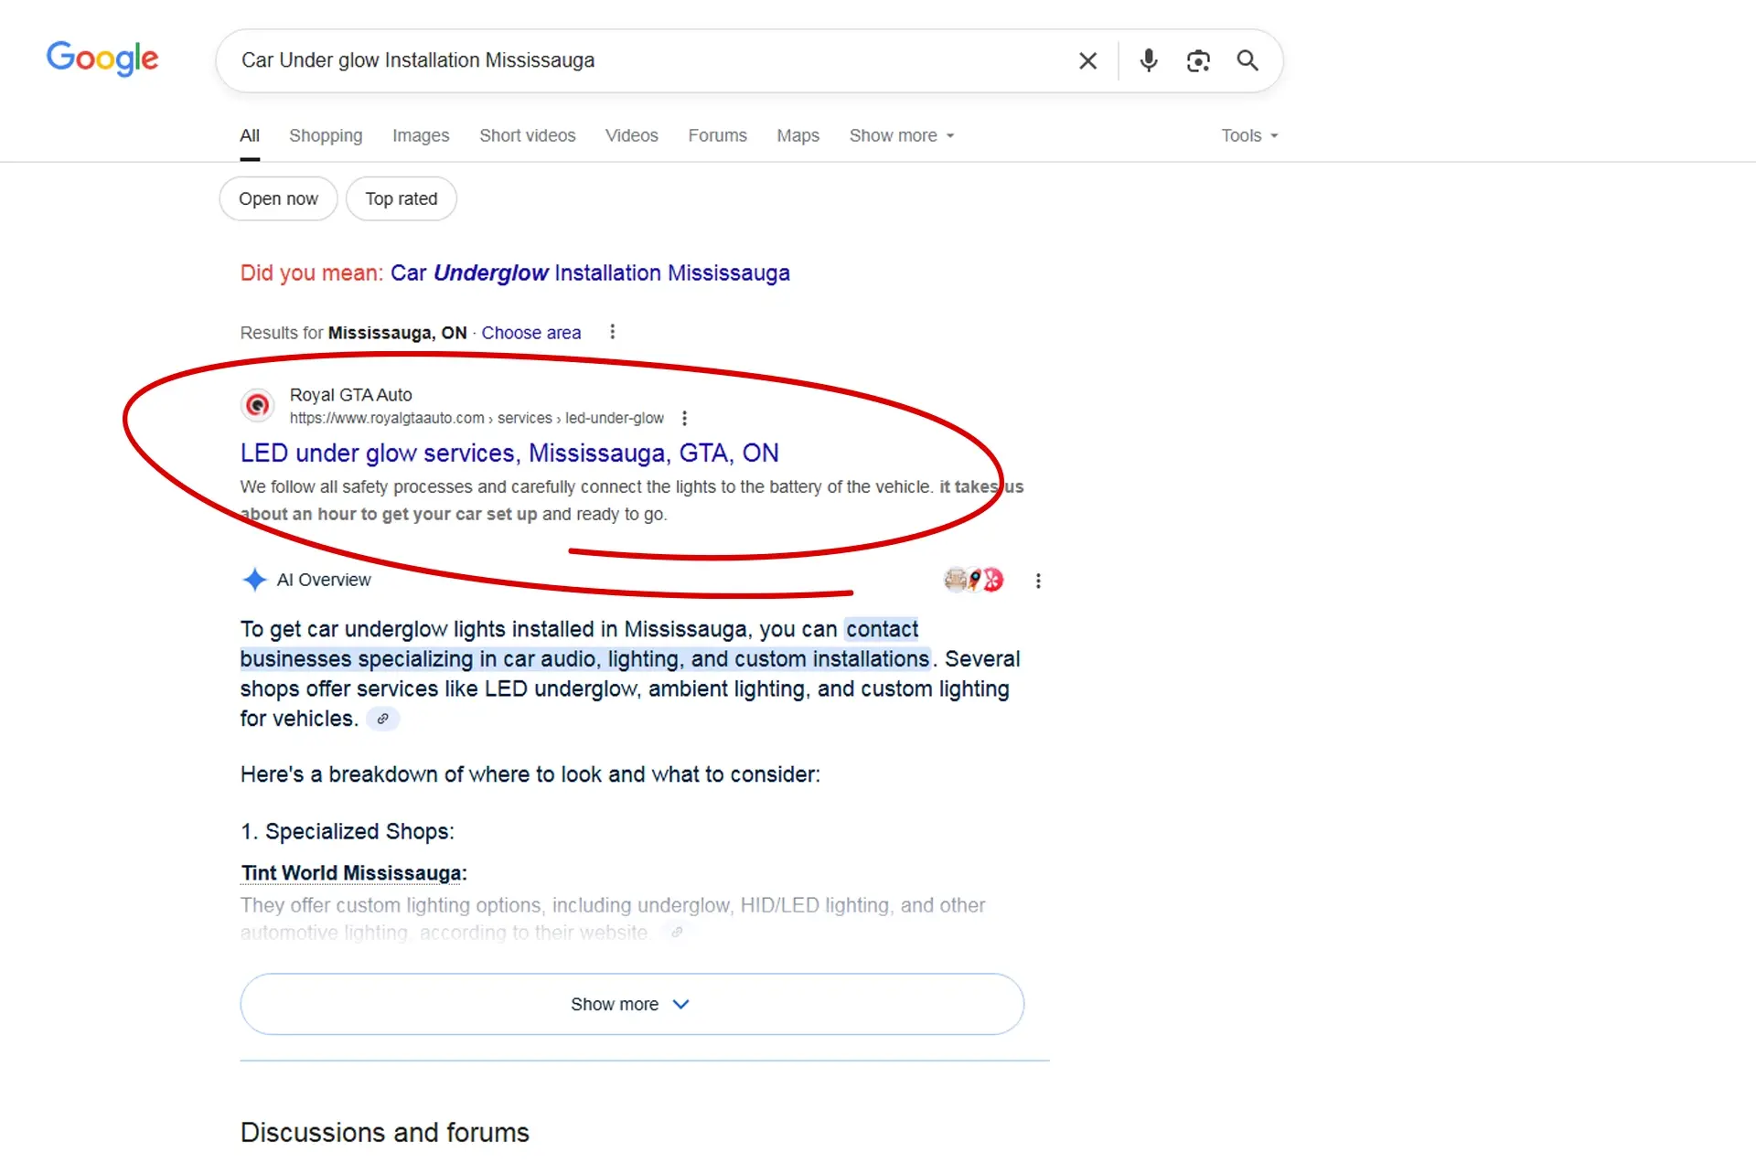The width and height of the screenshot is (1756, 1163).
Task: Open the 'LED under glow services, Mississauga' result
Action: point(509,453)
